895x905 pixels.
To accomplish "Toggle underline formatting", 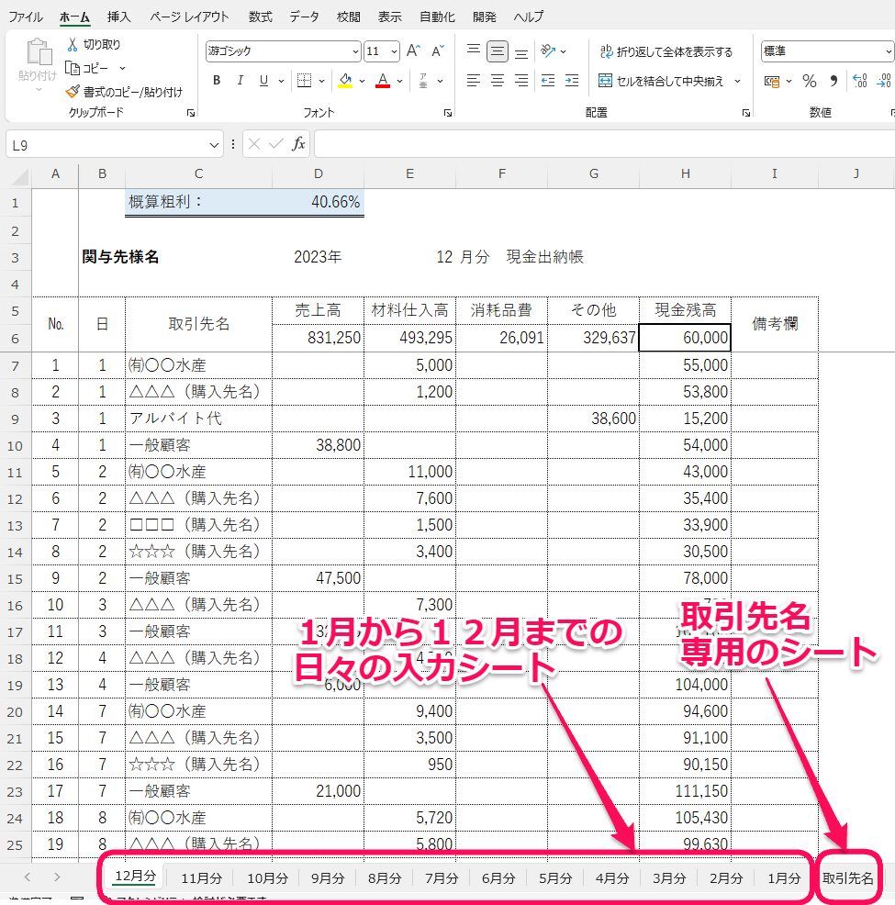I will [264, 81].
